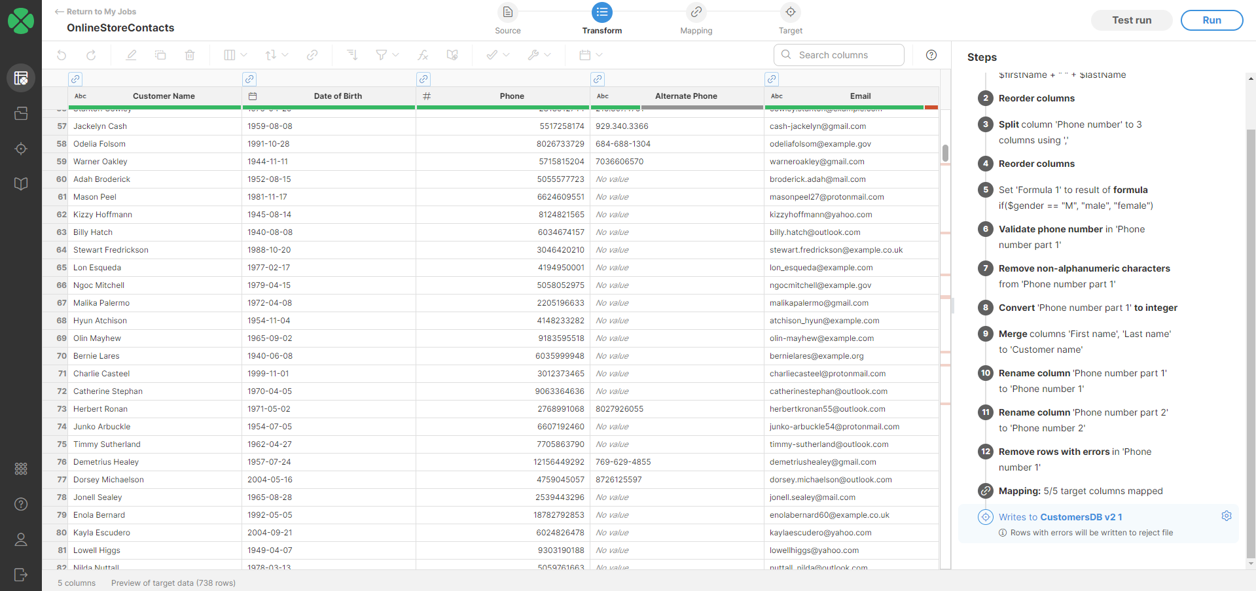Click the redo icon in the toolbar
Screen dimensions: 1256x591
click(x=91, y=55)
